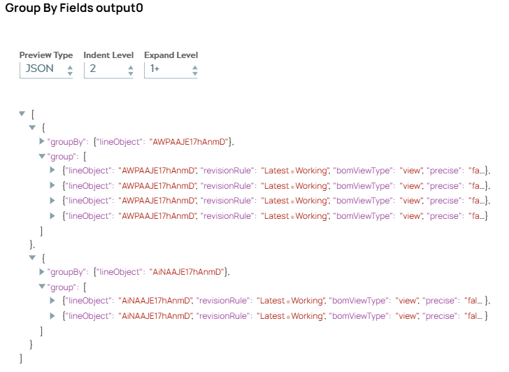This screenshot has height=372, width=509.
Task: Open the Preview Type JSON dropdown
Action: (46, 69)
